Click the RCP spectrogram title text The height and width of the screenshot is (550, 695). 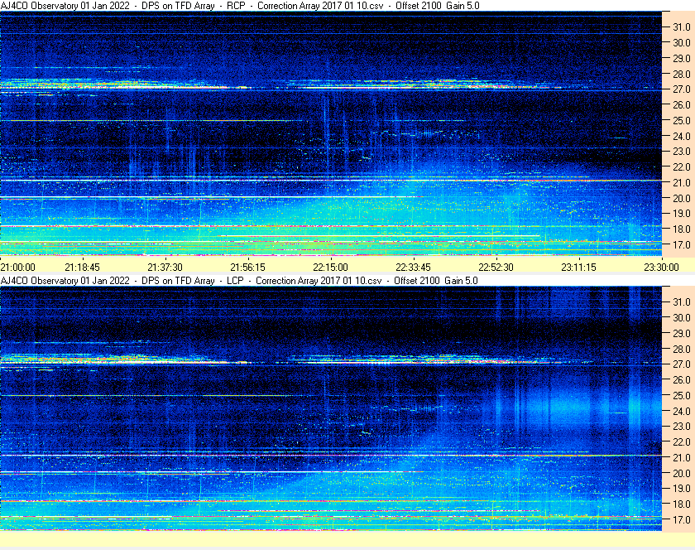click(x=240, y=6)
